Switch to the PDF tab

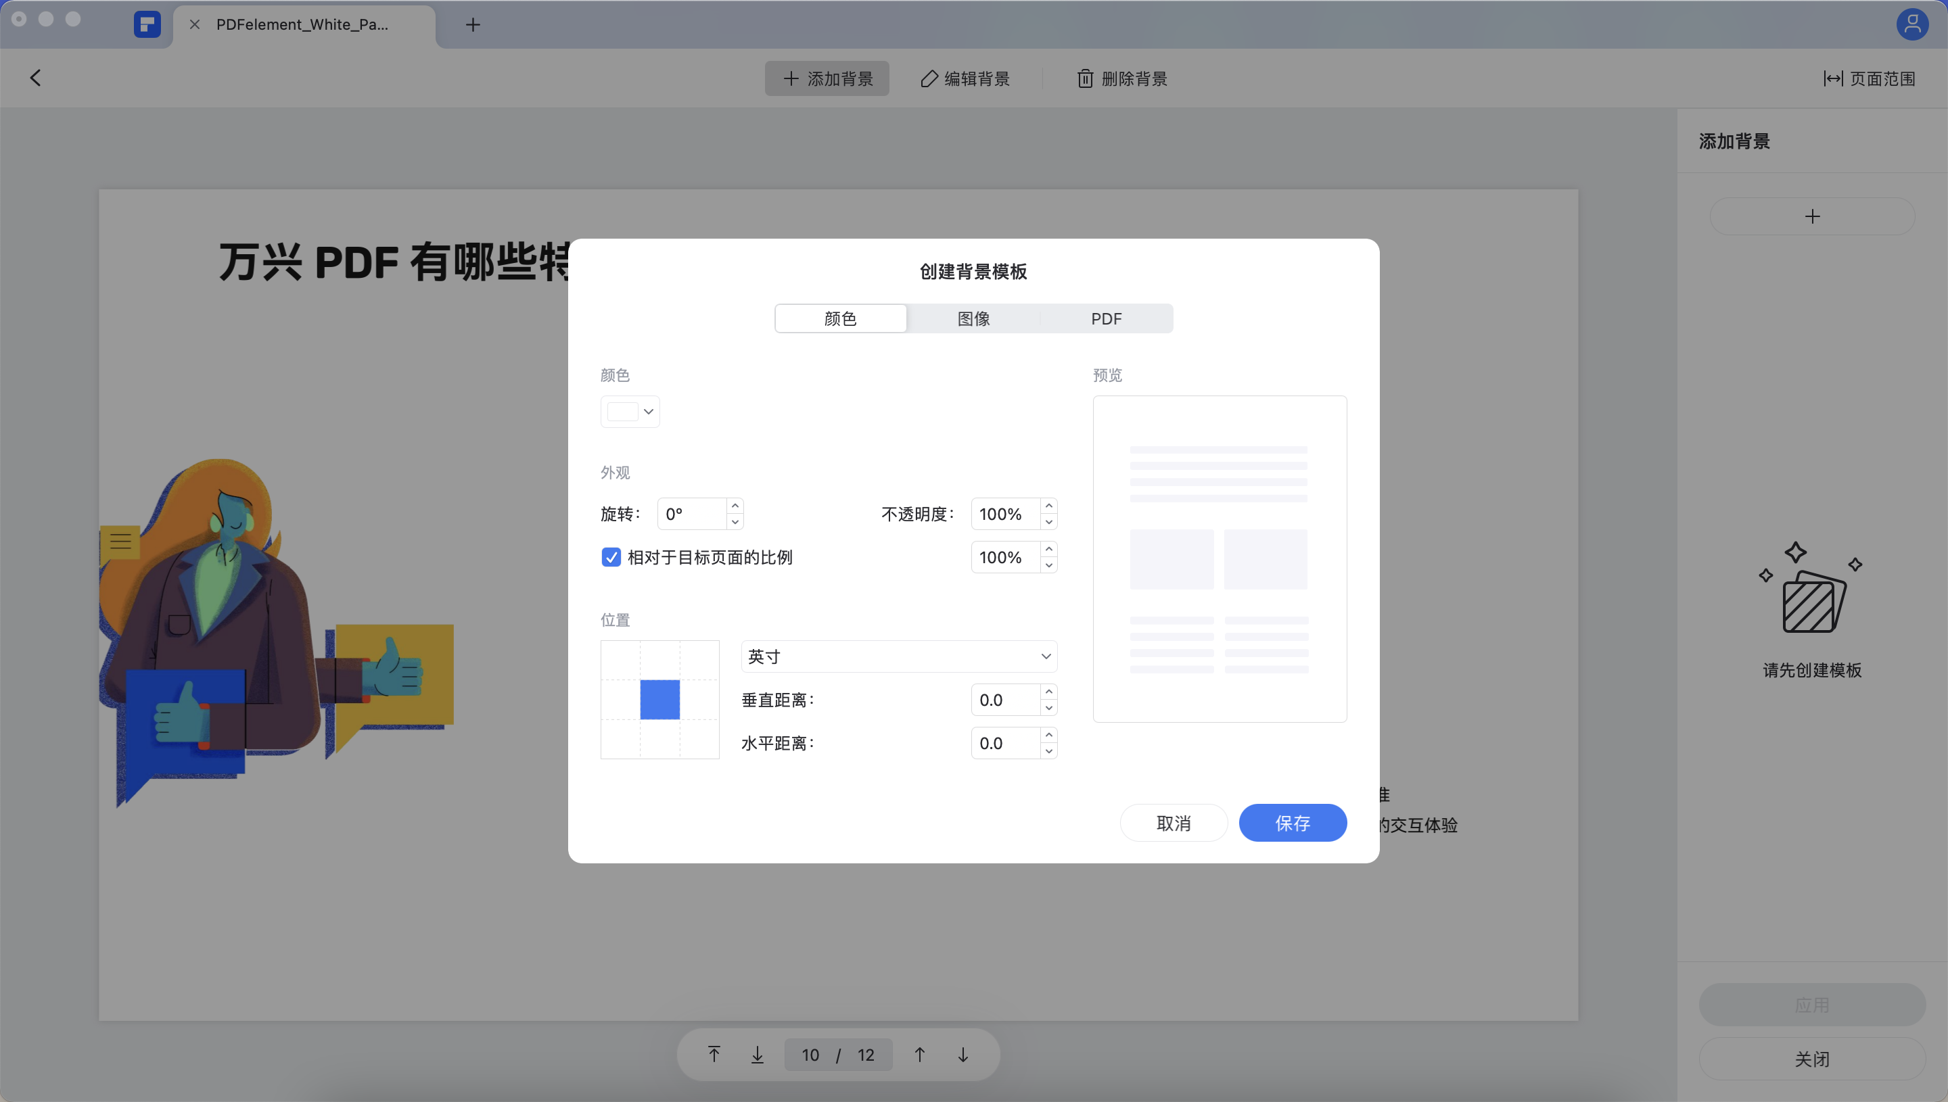[x=1106, y=318]
